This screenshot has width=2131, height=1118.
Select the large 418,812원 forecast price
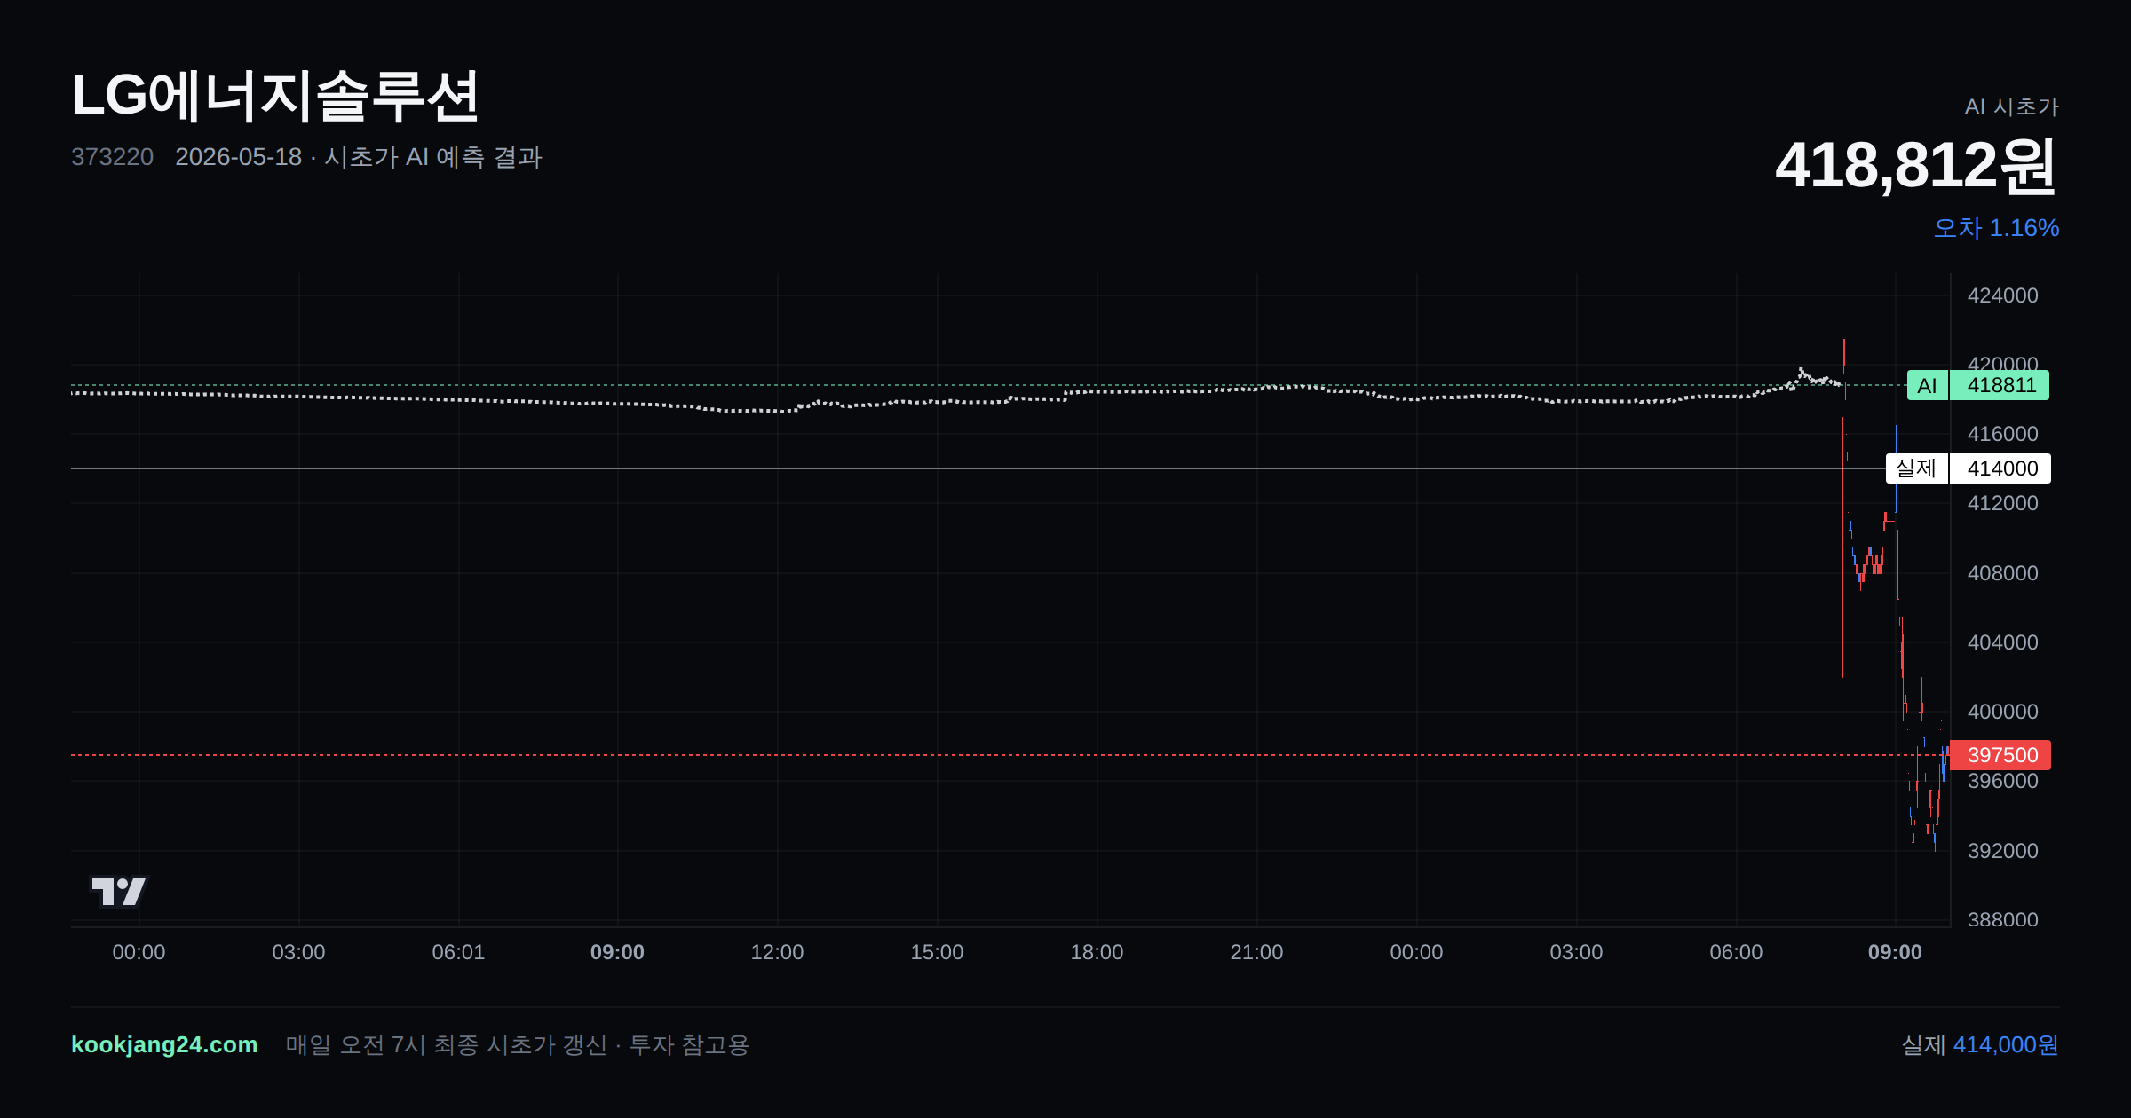click(x=1916, y=166)
